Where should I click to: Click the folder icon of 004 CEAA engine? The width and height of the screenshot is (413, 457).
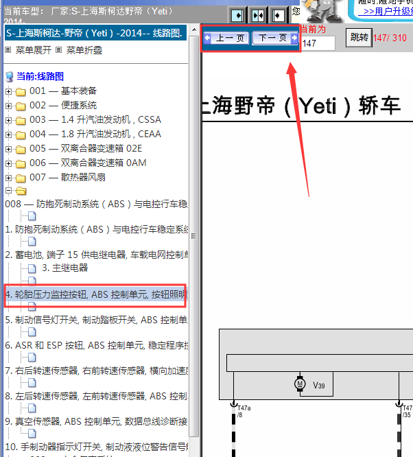tap(21, 135)
